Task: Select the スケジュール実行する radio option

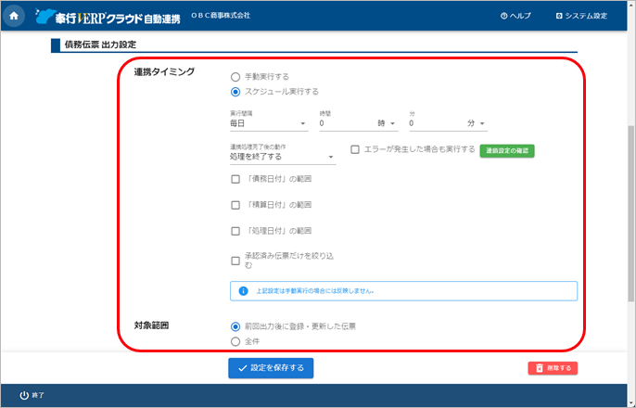Action: [x=235, y=92]
